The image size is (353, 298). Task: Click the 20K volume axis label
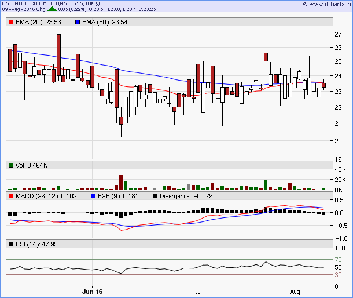coord(340,180)
